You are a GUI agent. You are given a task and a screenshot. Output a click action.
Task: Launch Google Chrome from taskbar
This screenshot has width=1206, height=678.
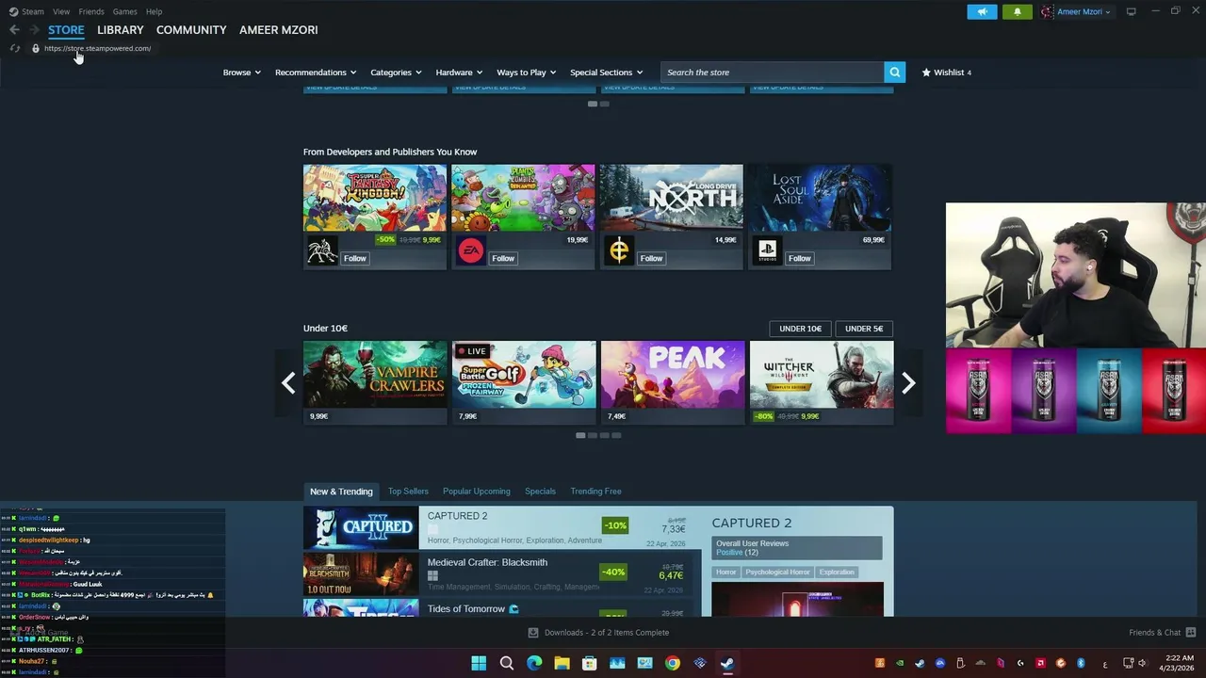coord(672,663)
